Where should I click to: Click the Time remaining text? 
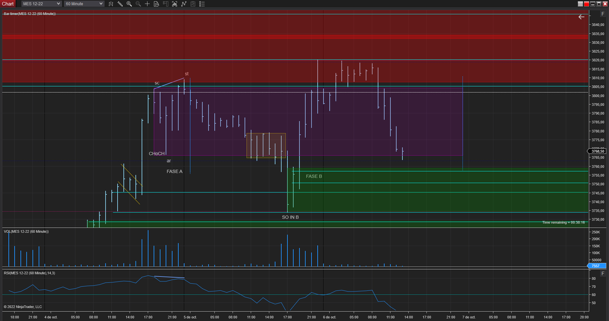[x=563, y=222]
